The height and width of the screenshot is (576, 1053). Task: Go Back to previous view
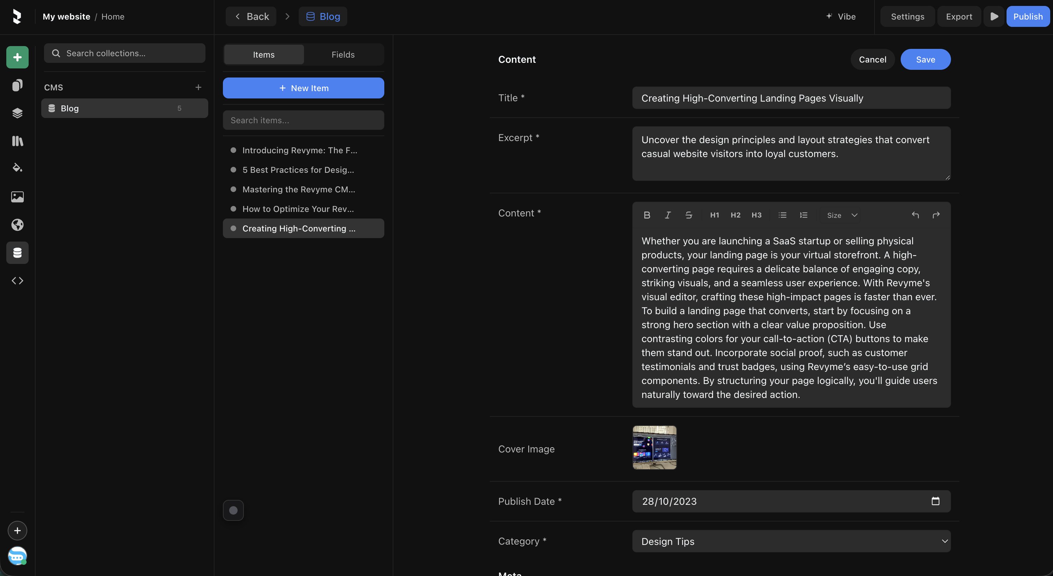tap(251, 16)
